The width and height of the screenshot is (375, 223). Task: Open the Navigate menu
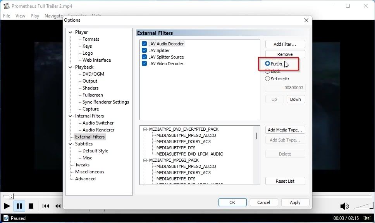click(x=53, y=16)
